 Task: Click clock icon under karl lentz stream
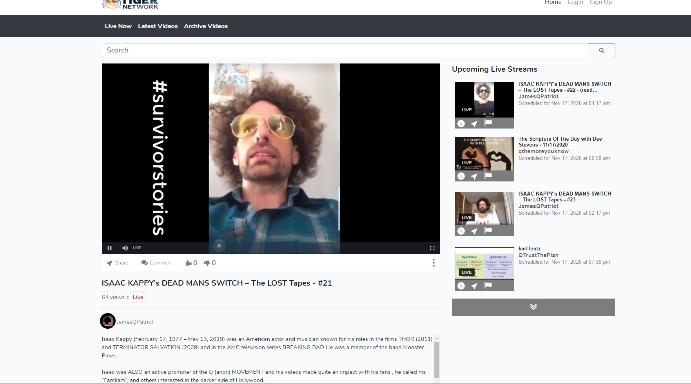(x=461, y=286)
